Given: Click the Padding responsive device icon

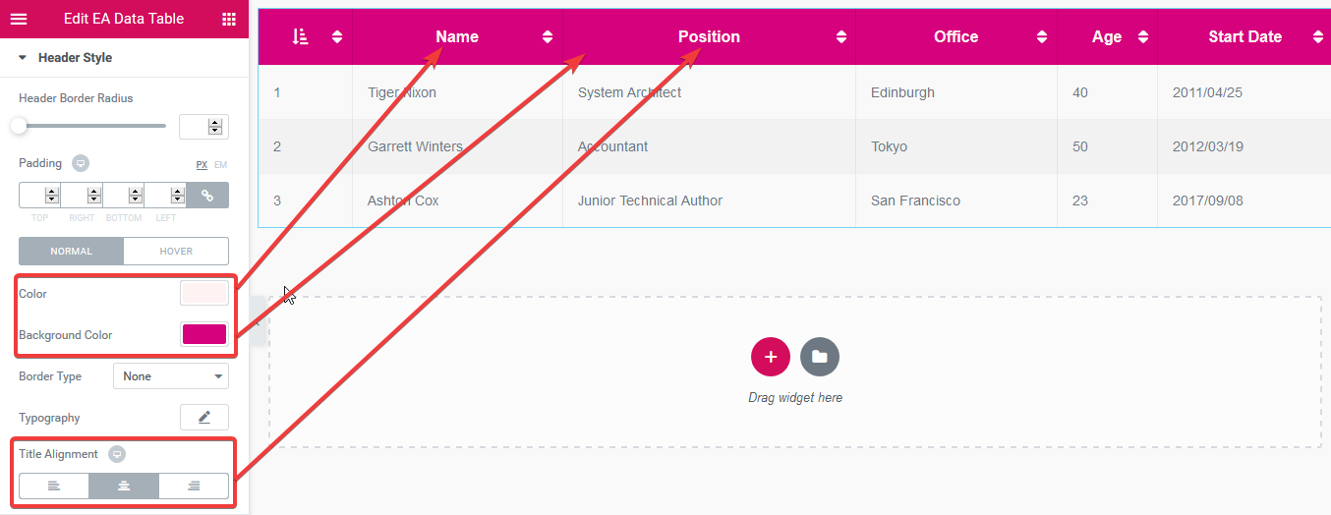Looking at the screenshot, I should click(x=81, y=163).
